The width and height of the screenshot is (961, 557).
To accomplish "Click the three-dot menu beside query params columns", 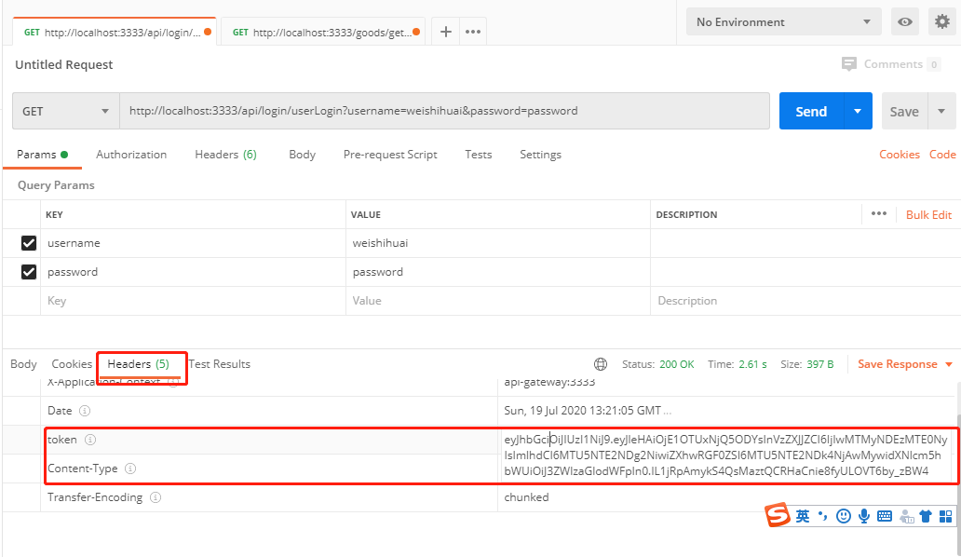I will 878,214.
